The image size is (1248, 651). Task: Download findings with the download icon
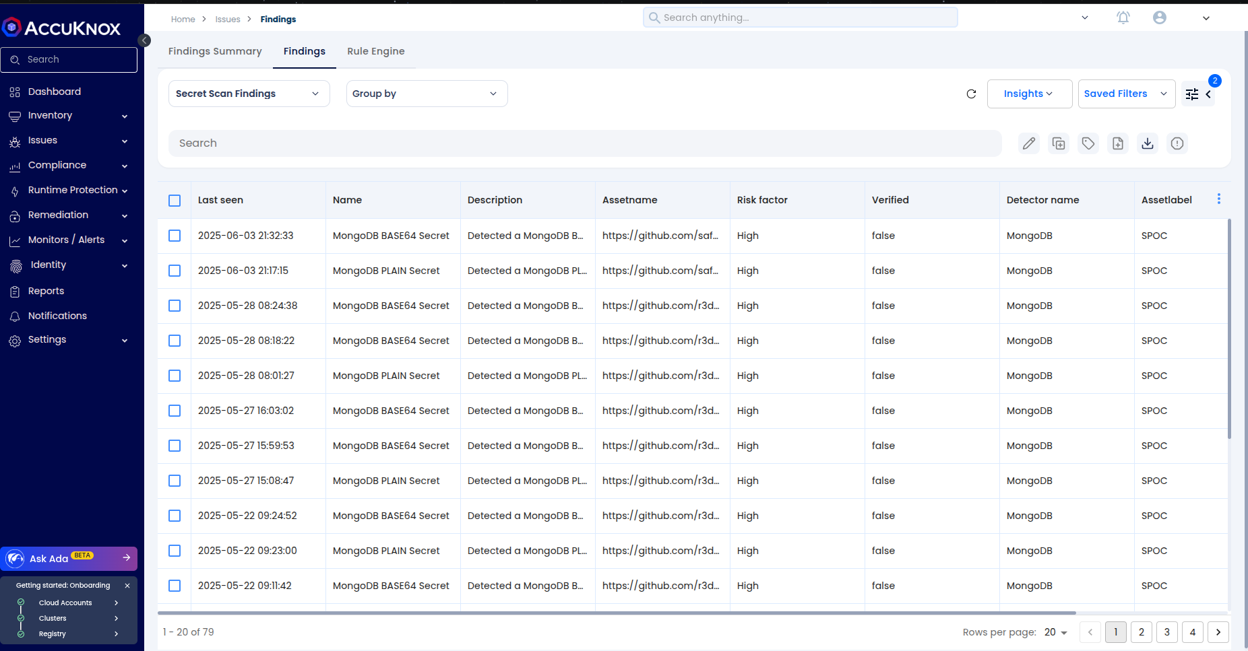click(x=1148, y=143)
